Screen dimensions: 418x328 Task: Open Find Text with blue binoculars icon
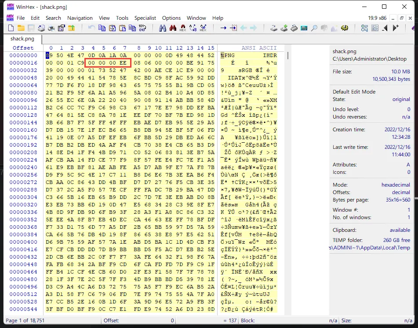click(162, 28)
